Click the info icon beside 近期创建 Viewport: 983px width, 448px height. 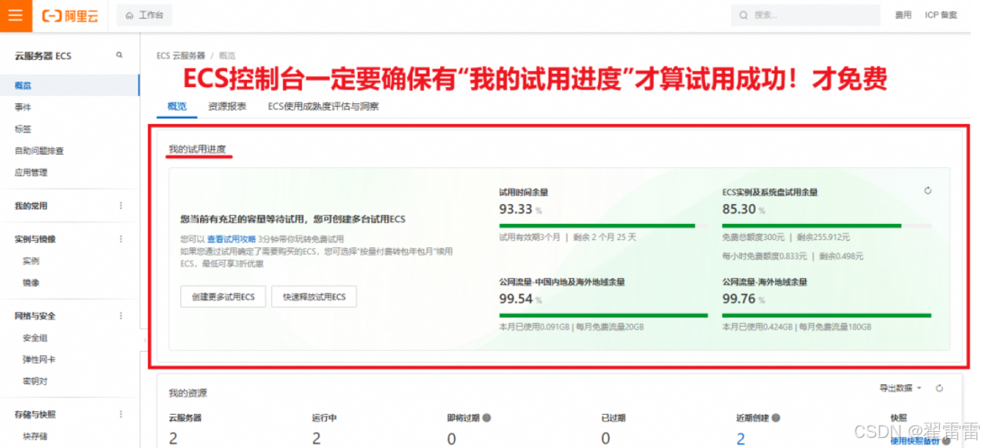tap(776, 418)
